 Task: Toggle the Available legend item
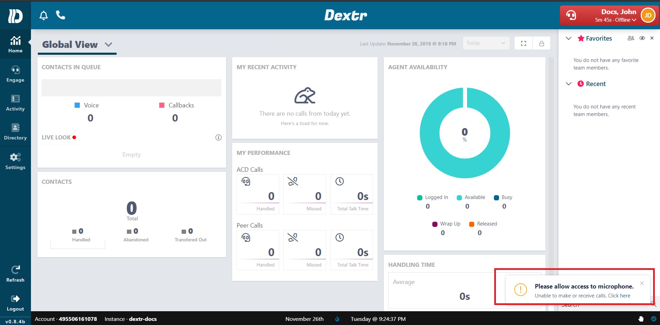(x=471, y=197)
